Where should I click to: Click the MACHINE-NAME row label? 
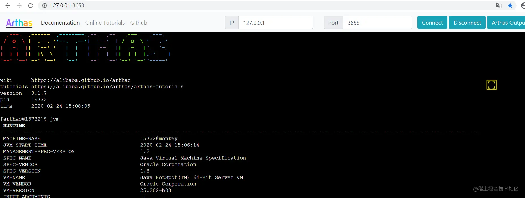tap(22, 138)
